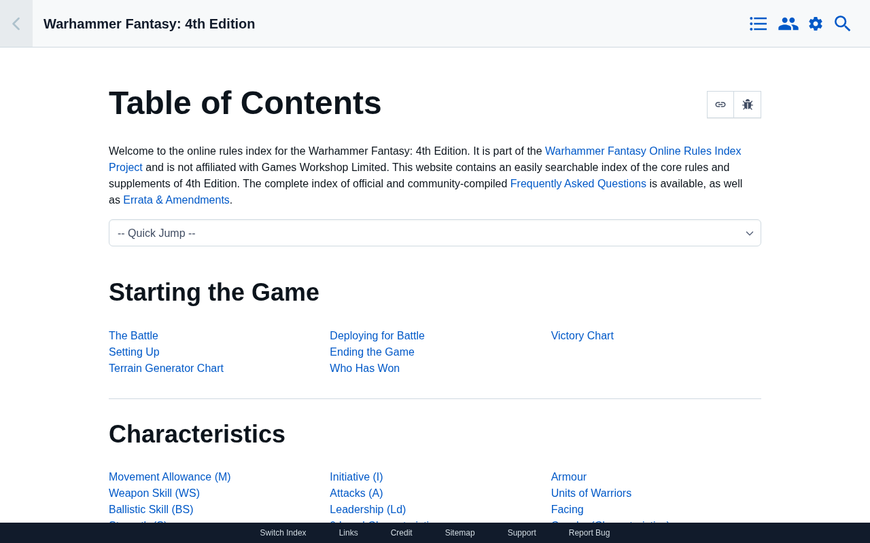The width and height of the screenshot is (870, 543).
Task: Follow the Errata & Amendments link
Action: [x=176, y=200]
